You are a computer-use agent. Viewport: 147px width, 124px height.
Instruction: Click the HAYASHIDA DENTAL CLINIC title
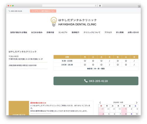77,24
